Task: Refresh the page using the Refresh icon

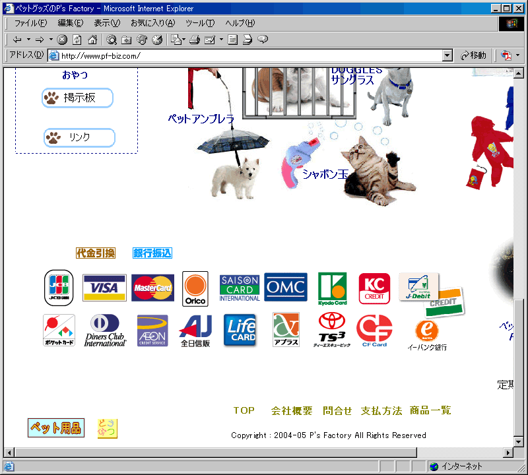Action: pyautogui.click(x=77, y=40)
